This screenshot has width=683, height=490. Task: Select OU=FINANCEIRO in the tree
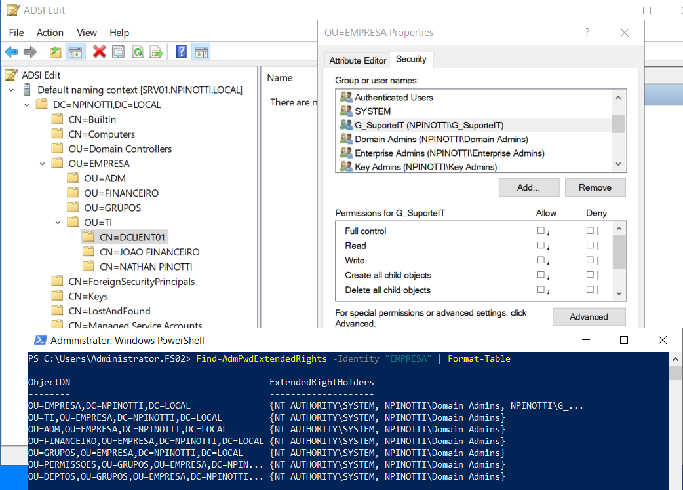(x=121, y=193)
